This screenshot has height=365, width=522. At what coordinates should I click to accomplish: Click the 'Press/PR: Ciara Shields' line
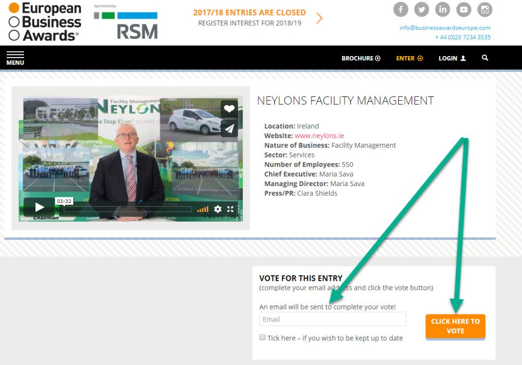click(301, 193)
